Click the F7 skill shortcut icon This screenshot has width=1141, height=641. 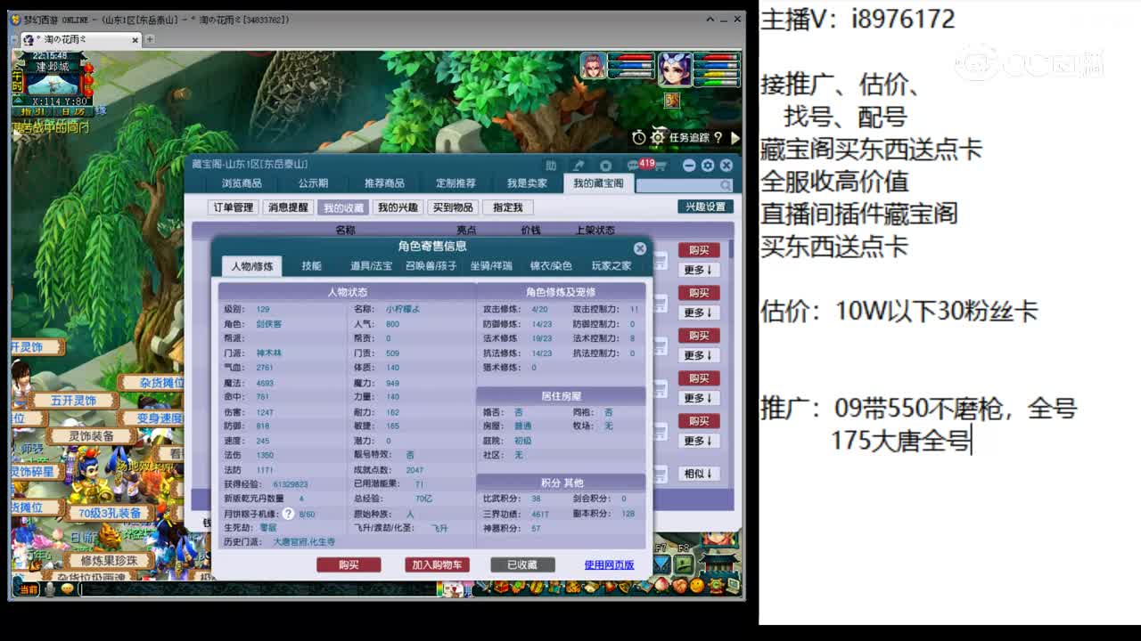tap(661, 564)
